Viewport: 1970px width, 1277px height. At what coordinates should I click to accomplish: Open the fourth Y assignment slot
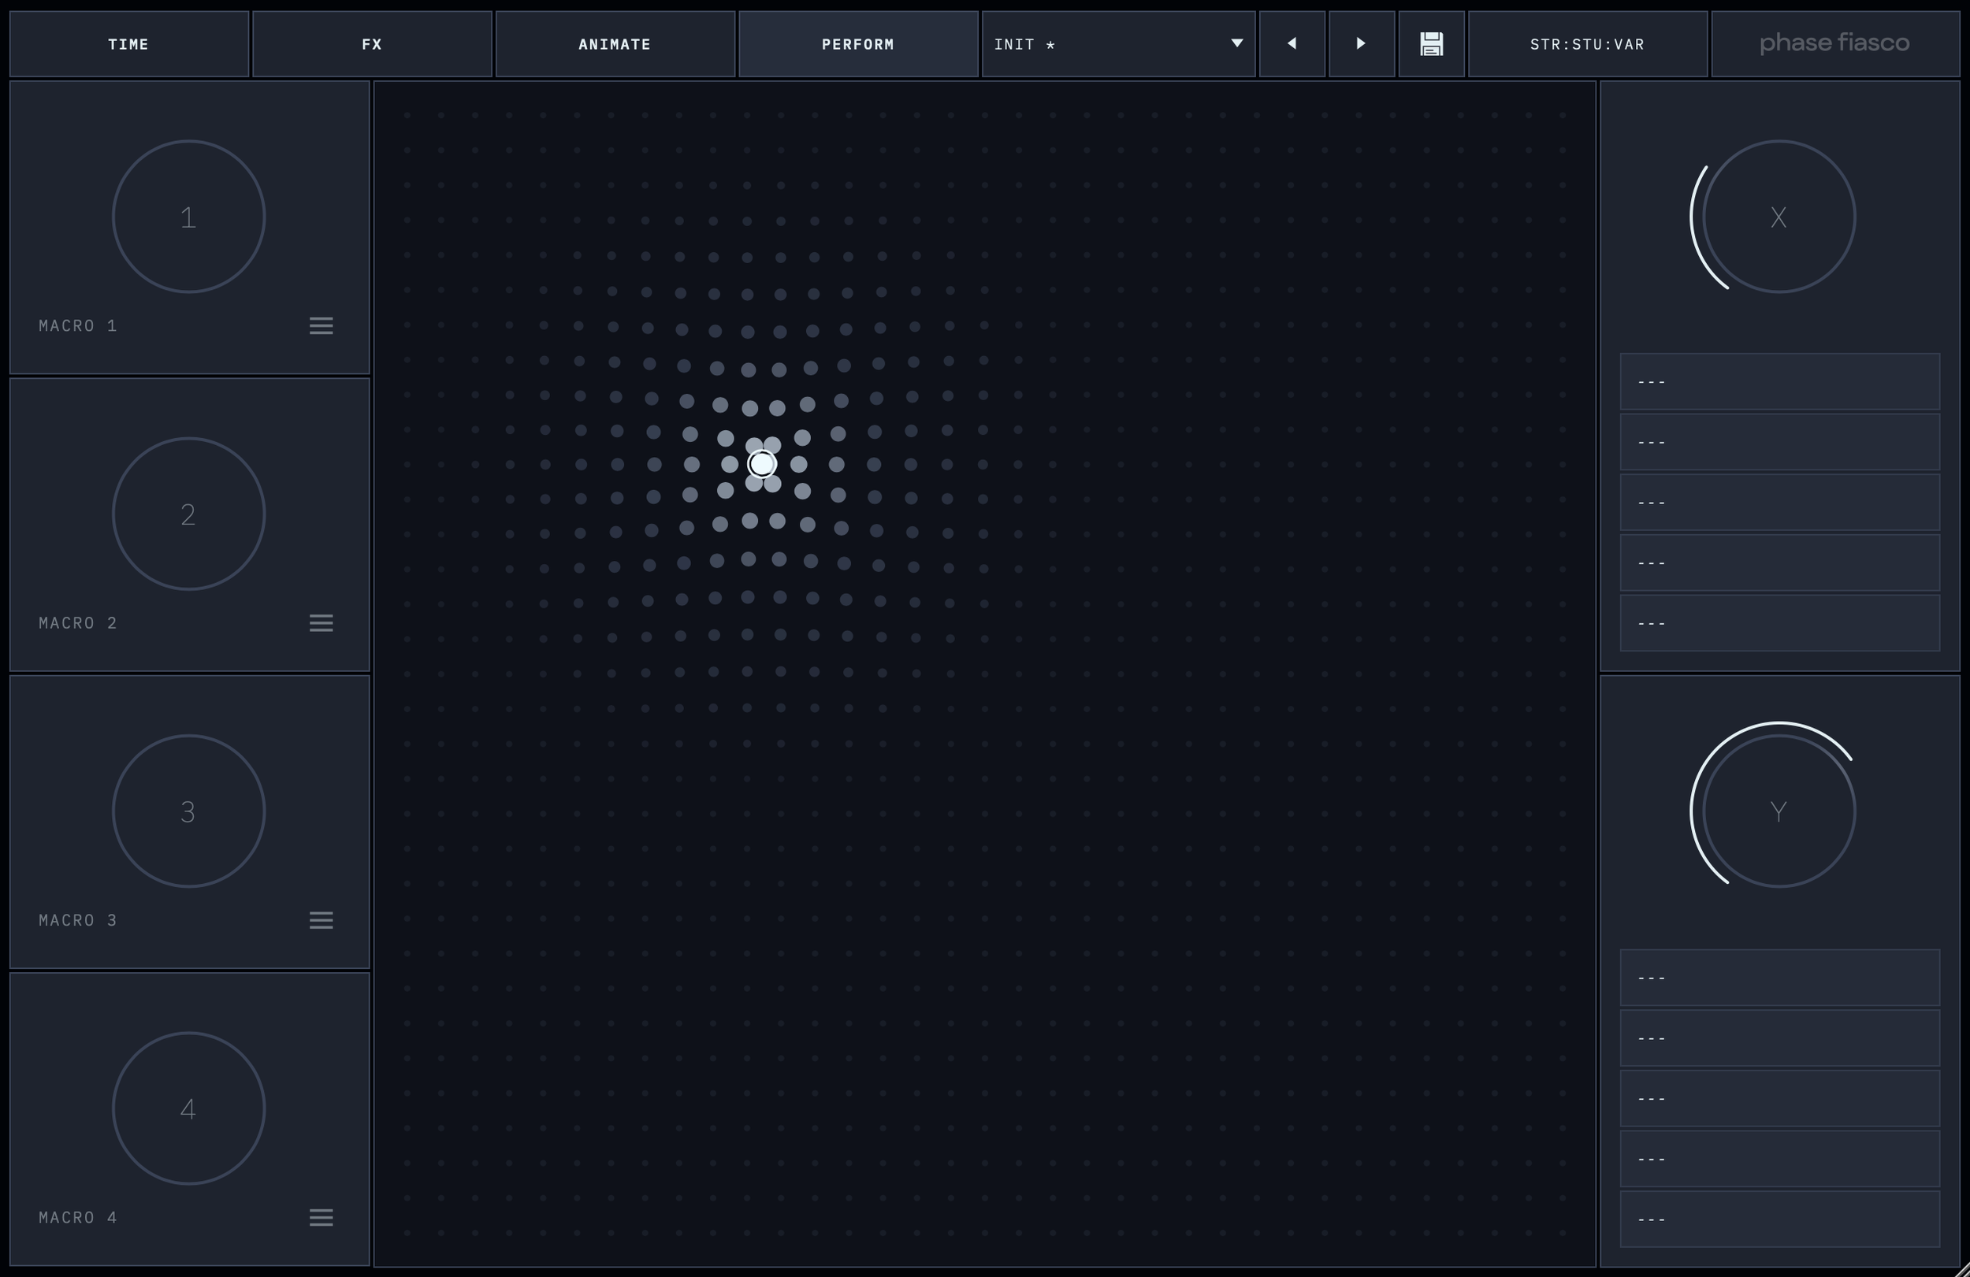click(1779, 1159)
